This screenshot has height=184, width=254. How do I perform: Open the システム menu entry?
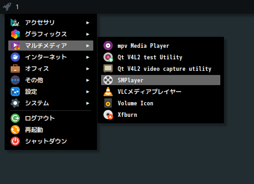pos(51,103)
